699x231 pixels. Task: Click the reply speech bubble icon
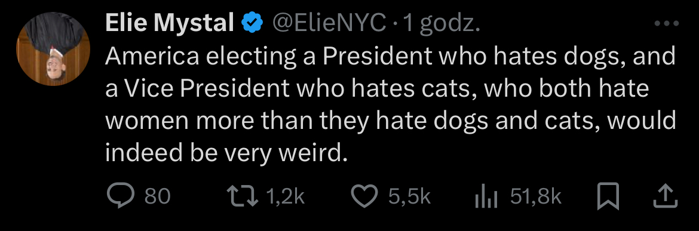tap(121, 196)
